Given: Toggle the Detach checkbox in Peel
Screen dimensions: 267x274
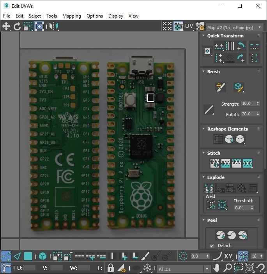Looking at the screenshot, I should 212,246.
